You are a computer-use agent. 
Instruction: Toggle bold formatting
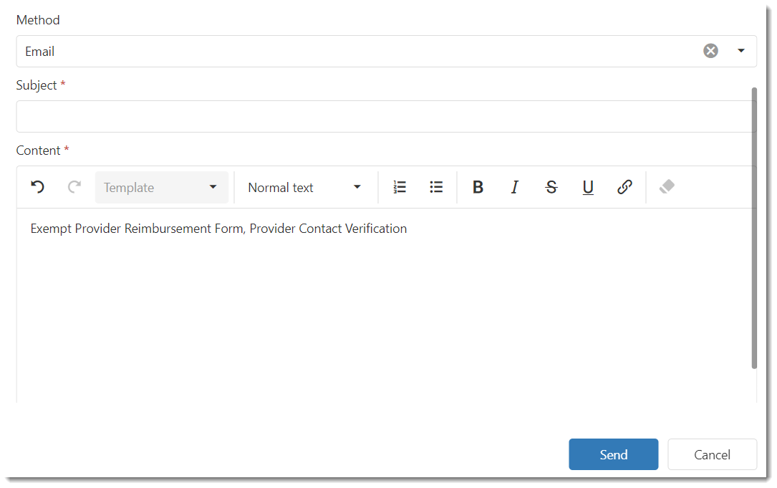point(478,187)
